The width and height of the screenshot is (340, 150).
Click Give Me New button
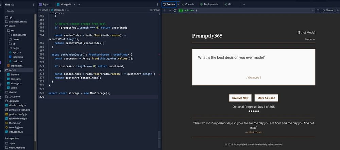(x=240, y=98)
